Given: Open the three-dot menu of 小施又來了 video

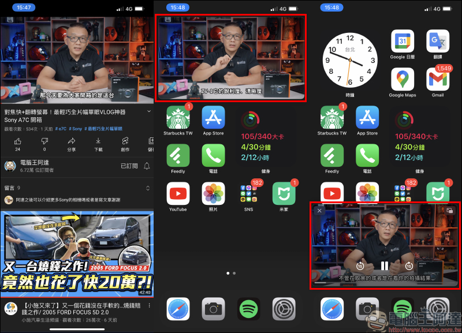Looking at the screenshot, I should click(x=150, y=305).
